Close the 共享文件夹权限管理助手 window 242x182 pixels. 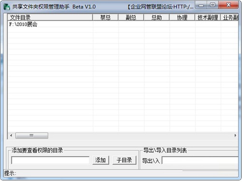coord(228,5)
